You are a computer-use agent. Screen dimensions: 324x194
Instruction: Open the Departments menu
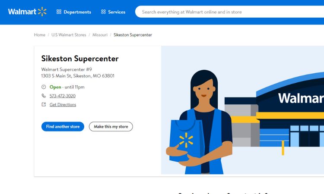pos(74,12)
